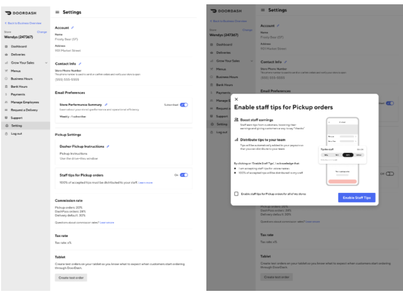Click the edit pencil next to Store Performance Summary
The width and height of the screenshot is (403, 293).
click(x=106, y=104)
